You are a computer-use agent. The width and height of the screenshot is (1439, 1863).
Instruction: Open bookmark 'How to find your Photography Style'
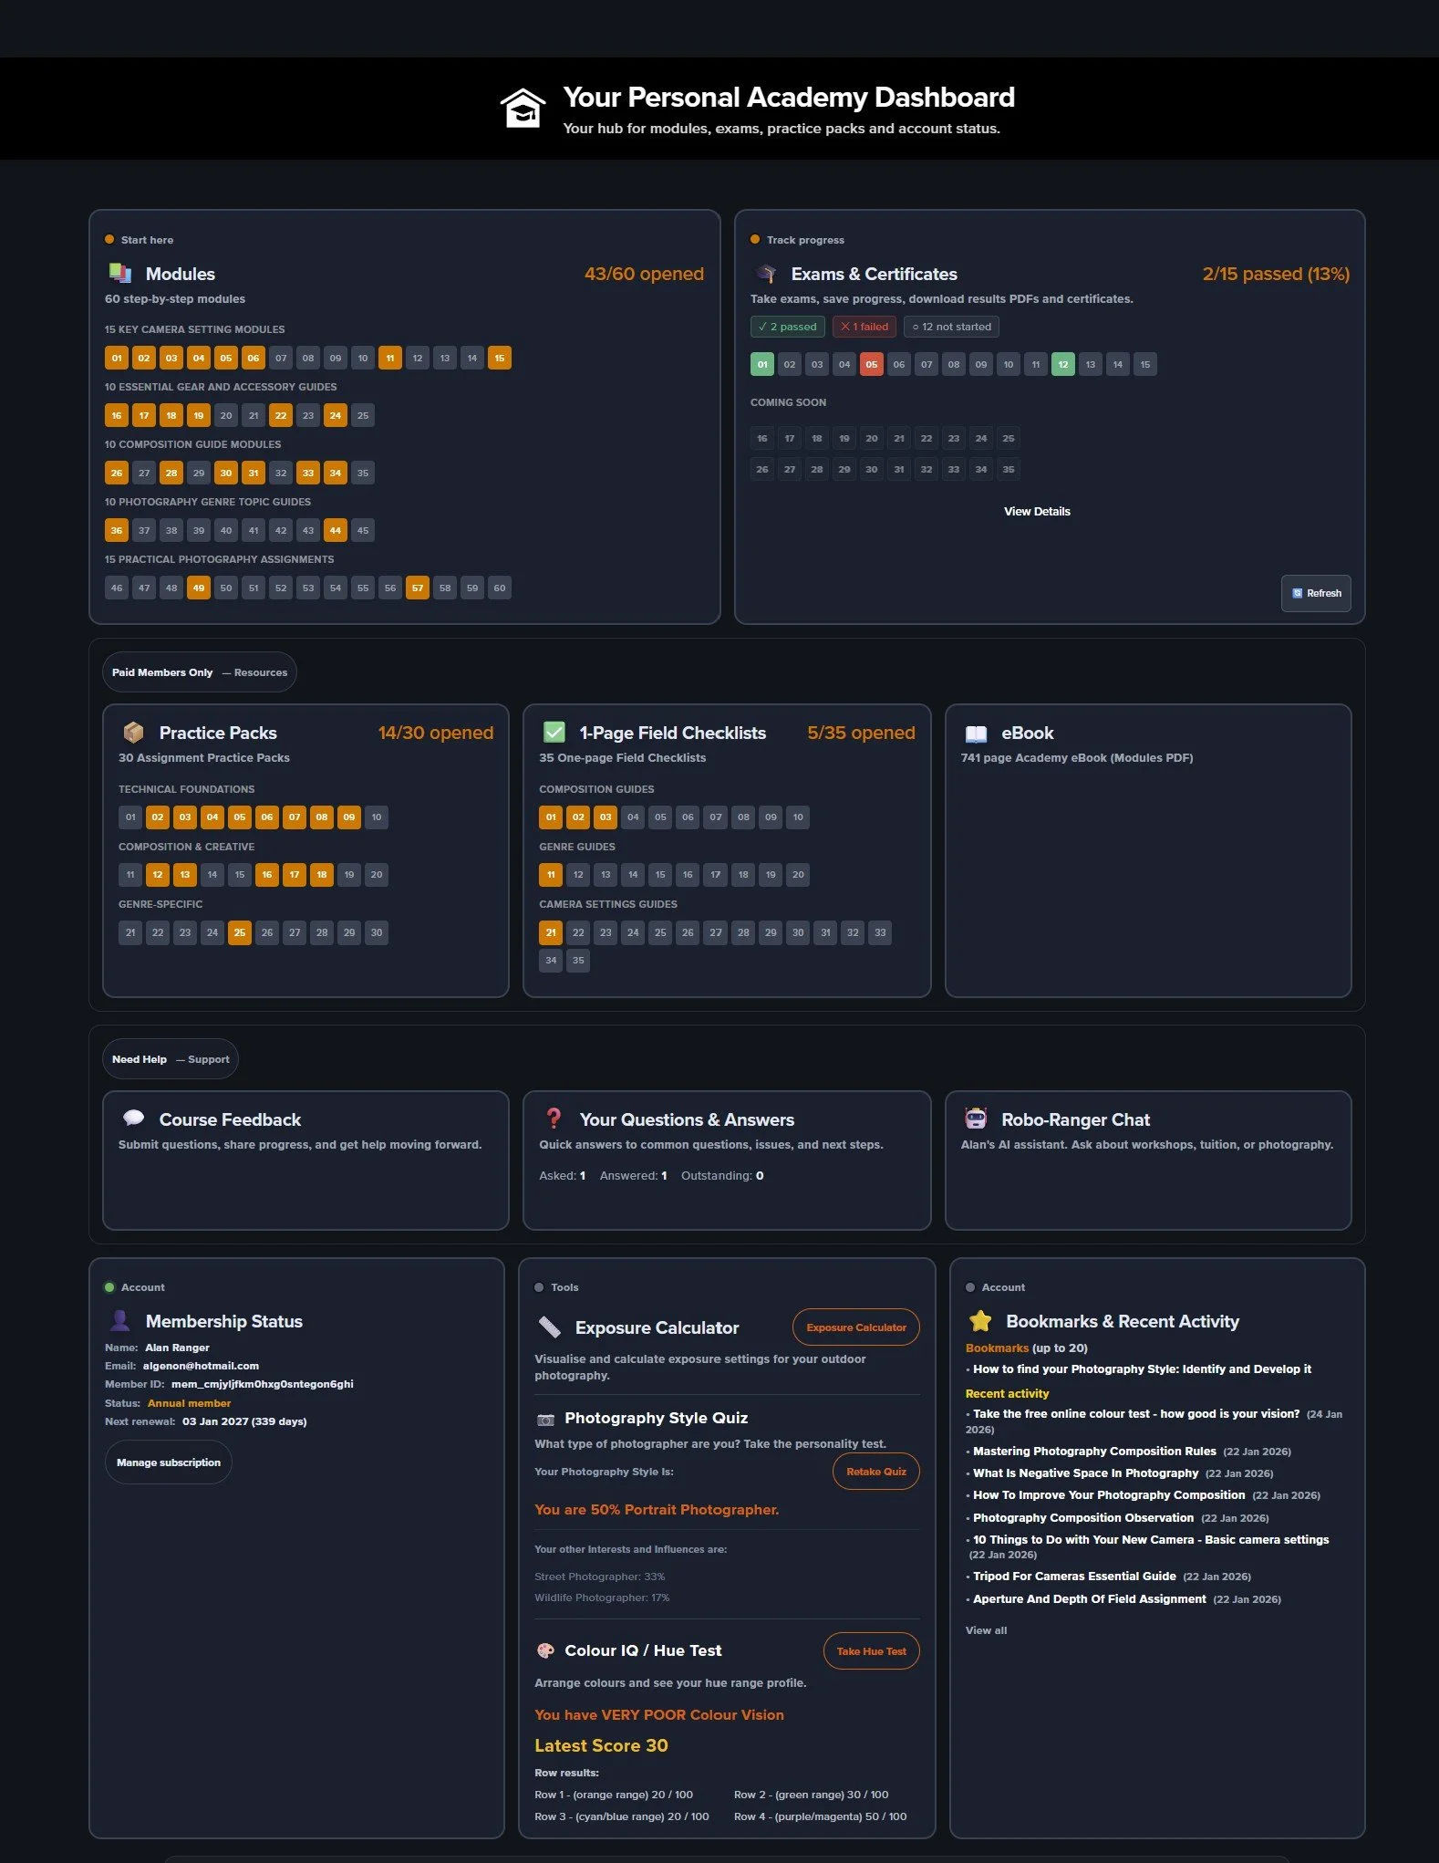(1142, 1369)
